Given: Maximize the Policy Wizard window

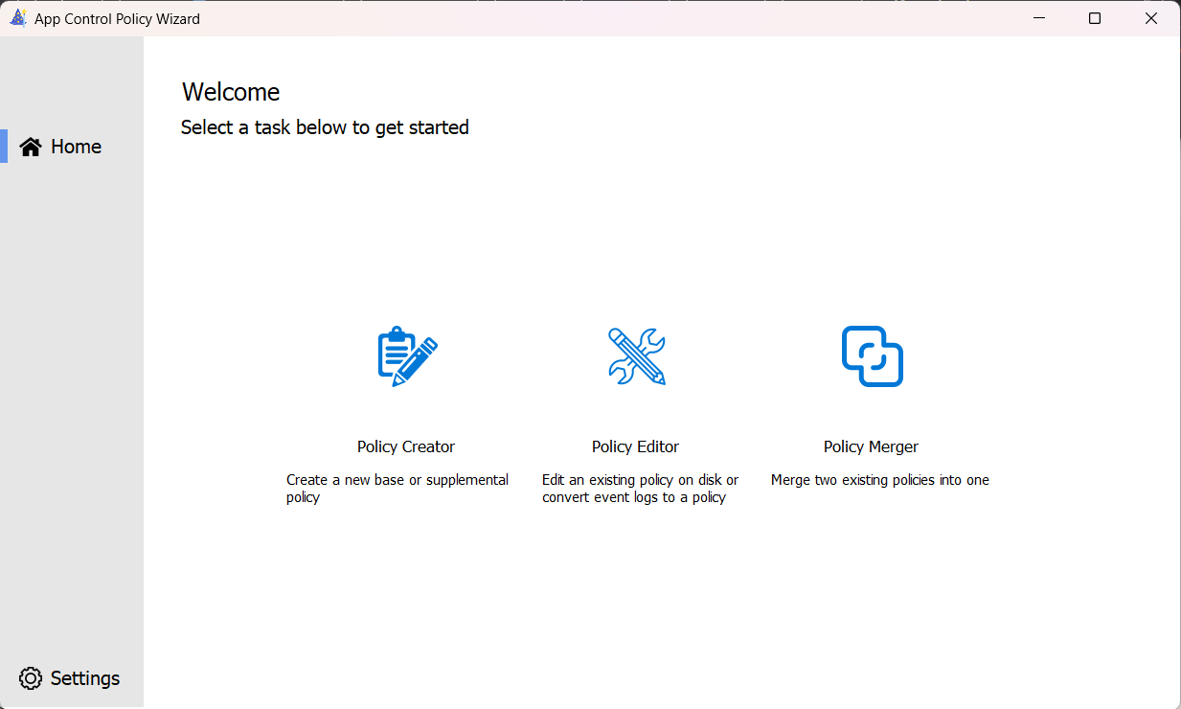Looking at the screenshot, I should tap(1095, 18).
